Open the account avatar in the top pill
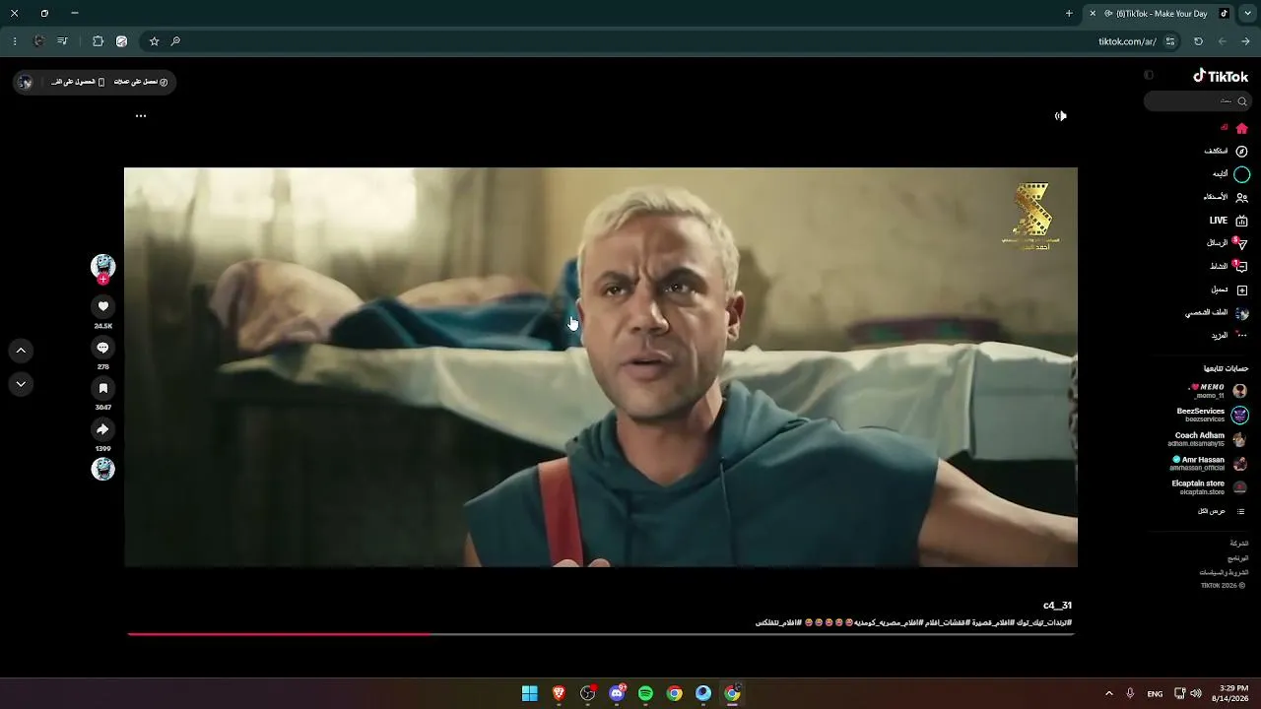Screen dimensions: 1261x709 click(27, 82)
